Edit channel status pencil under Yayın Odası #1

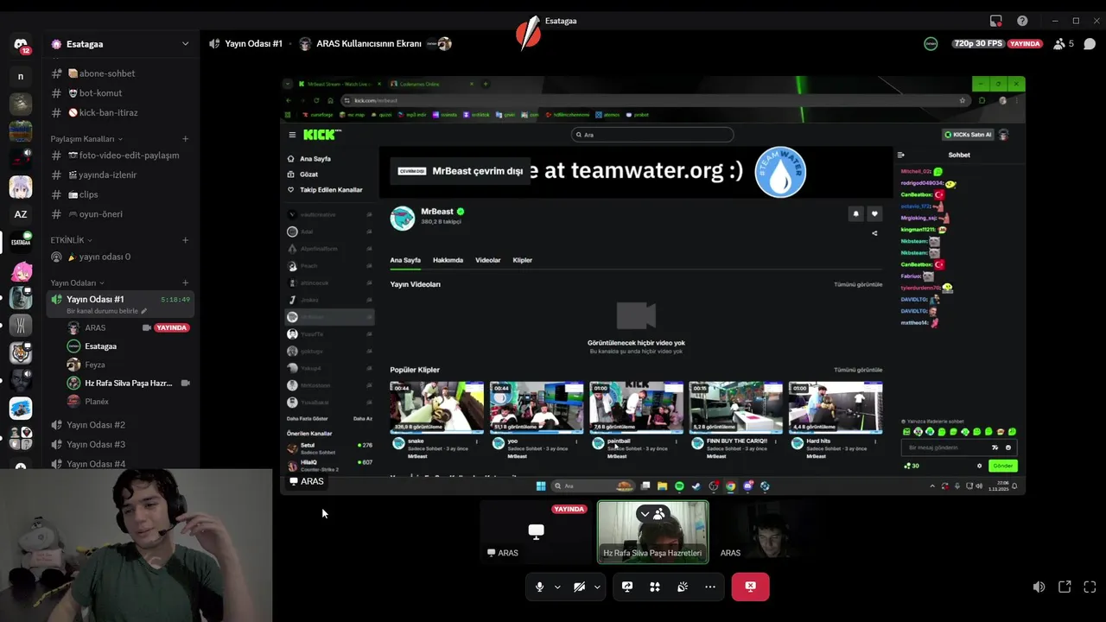(144, 311)
